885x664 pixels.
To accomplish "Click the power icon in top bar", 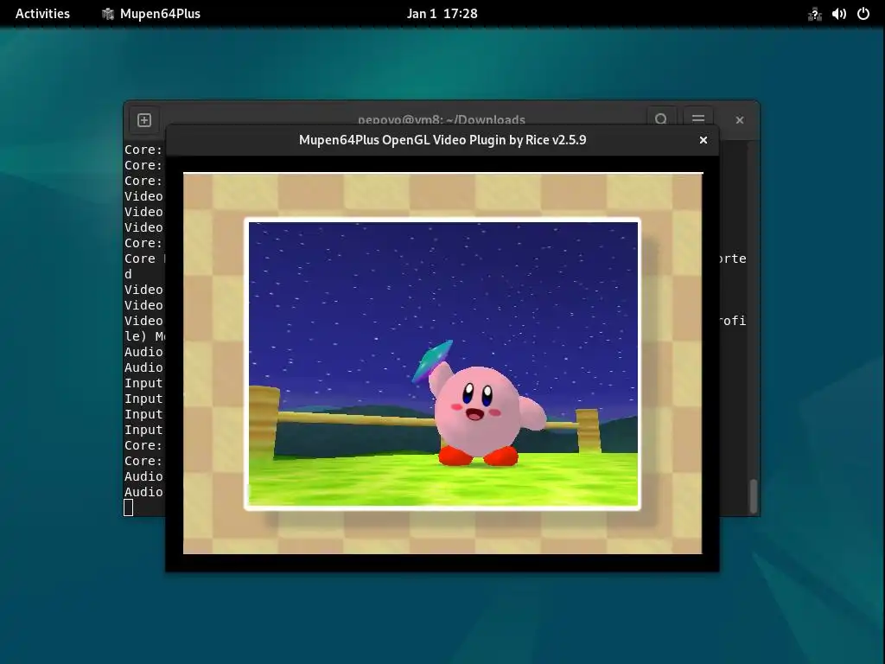I will (x=863, y=14).
